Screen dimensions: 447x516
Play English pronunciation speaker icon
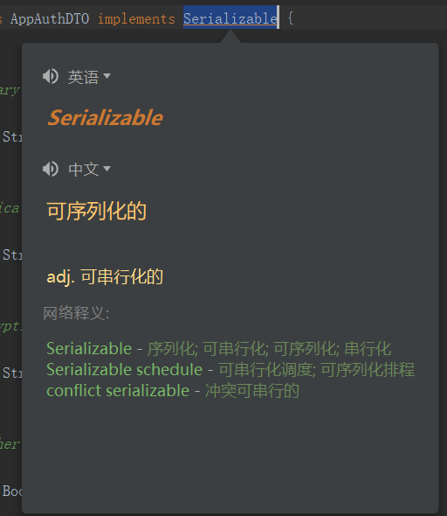pos(51,76)
